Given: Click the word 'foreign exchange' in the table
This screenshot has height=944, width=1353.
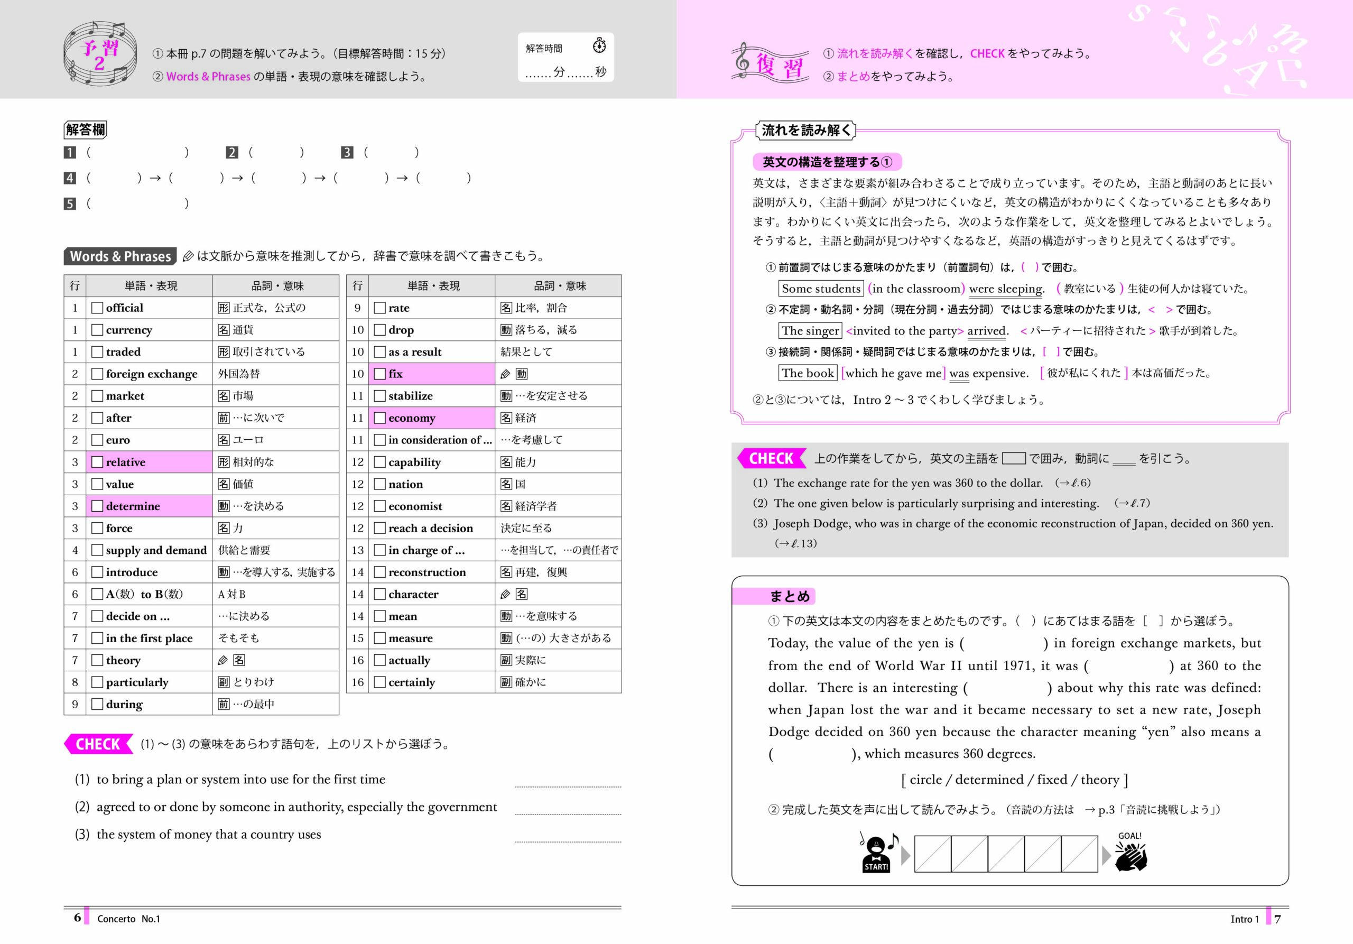Looking at the screenshot, I should coord(152,374).
